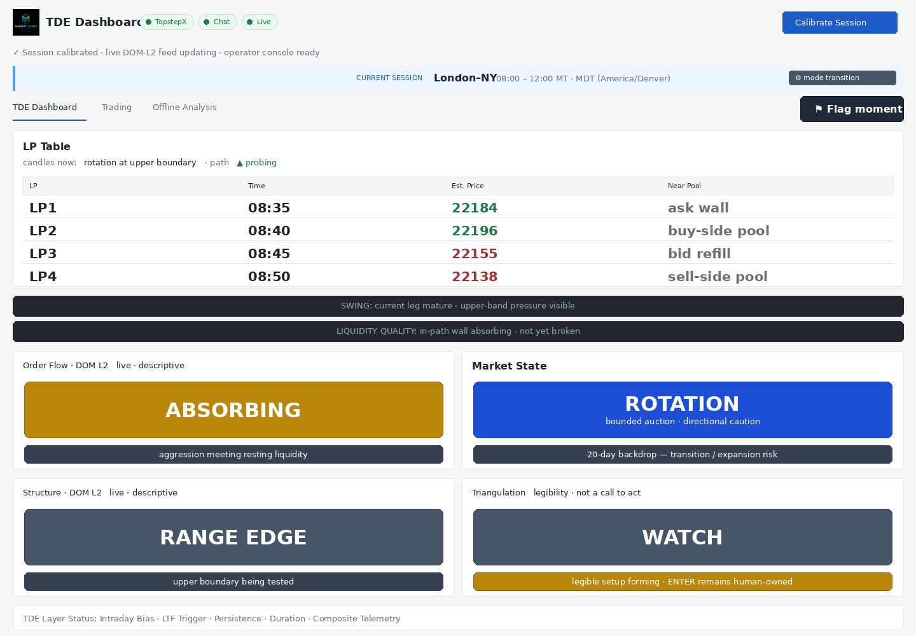Open the Trading tab

click(117, 107)
